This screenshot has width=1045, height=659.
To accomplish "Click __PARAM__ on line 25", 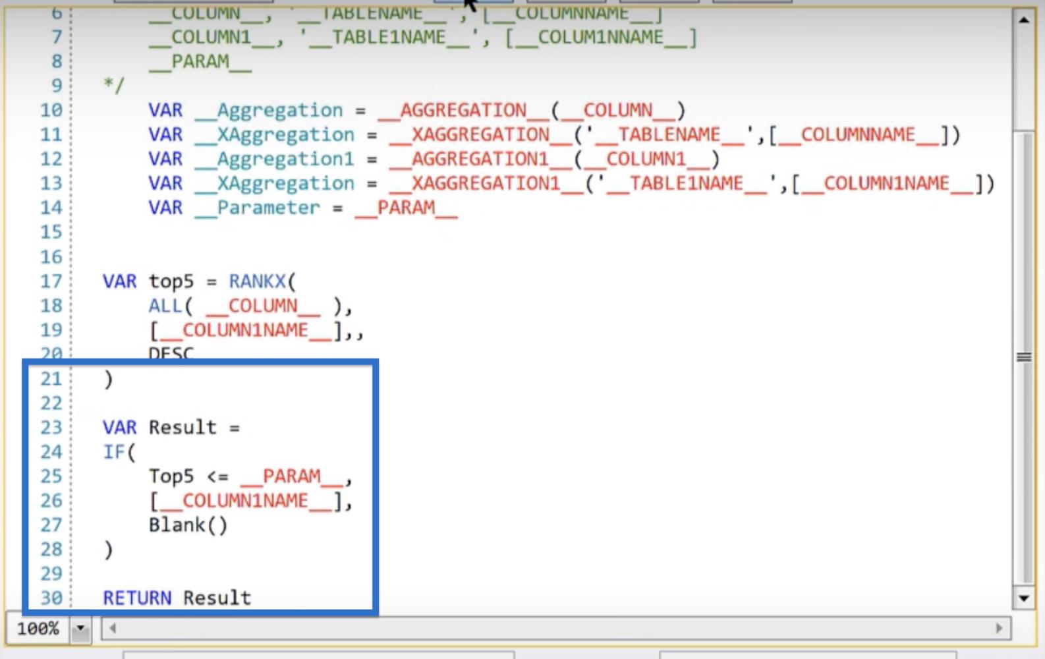I will pyautogui.click(x=292, y=476).
